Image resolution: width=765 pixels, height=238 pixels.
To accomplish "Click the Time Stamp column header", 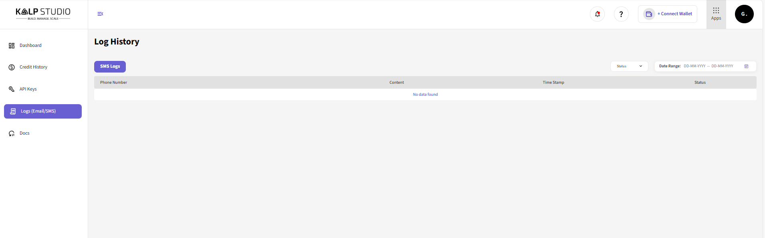I will (553, 83).
